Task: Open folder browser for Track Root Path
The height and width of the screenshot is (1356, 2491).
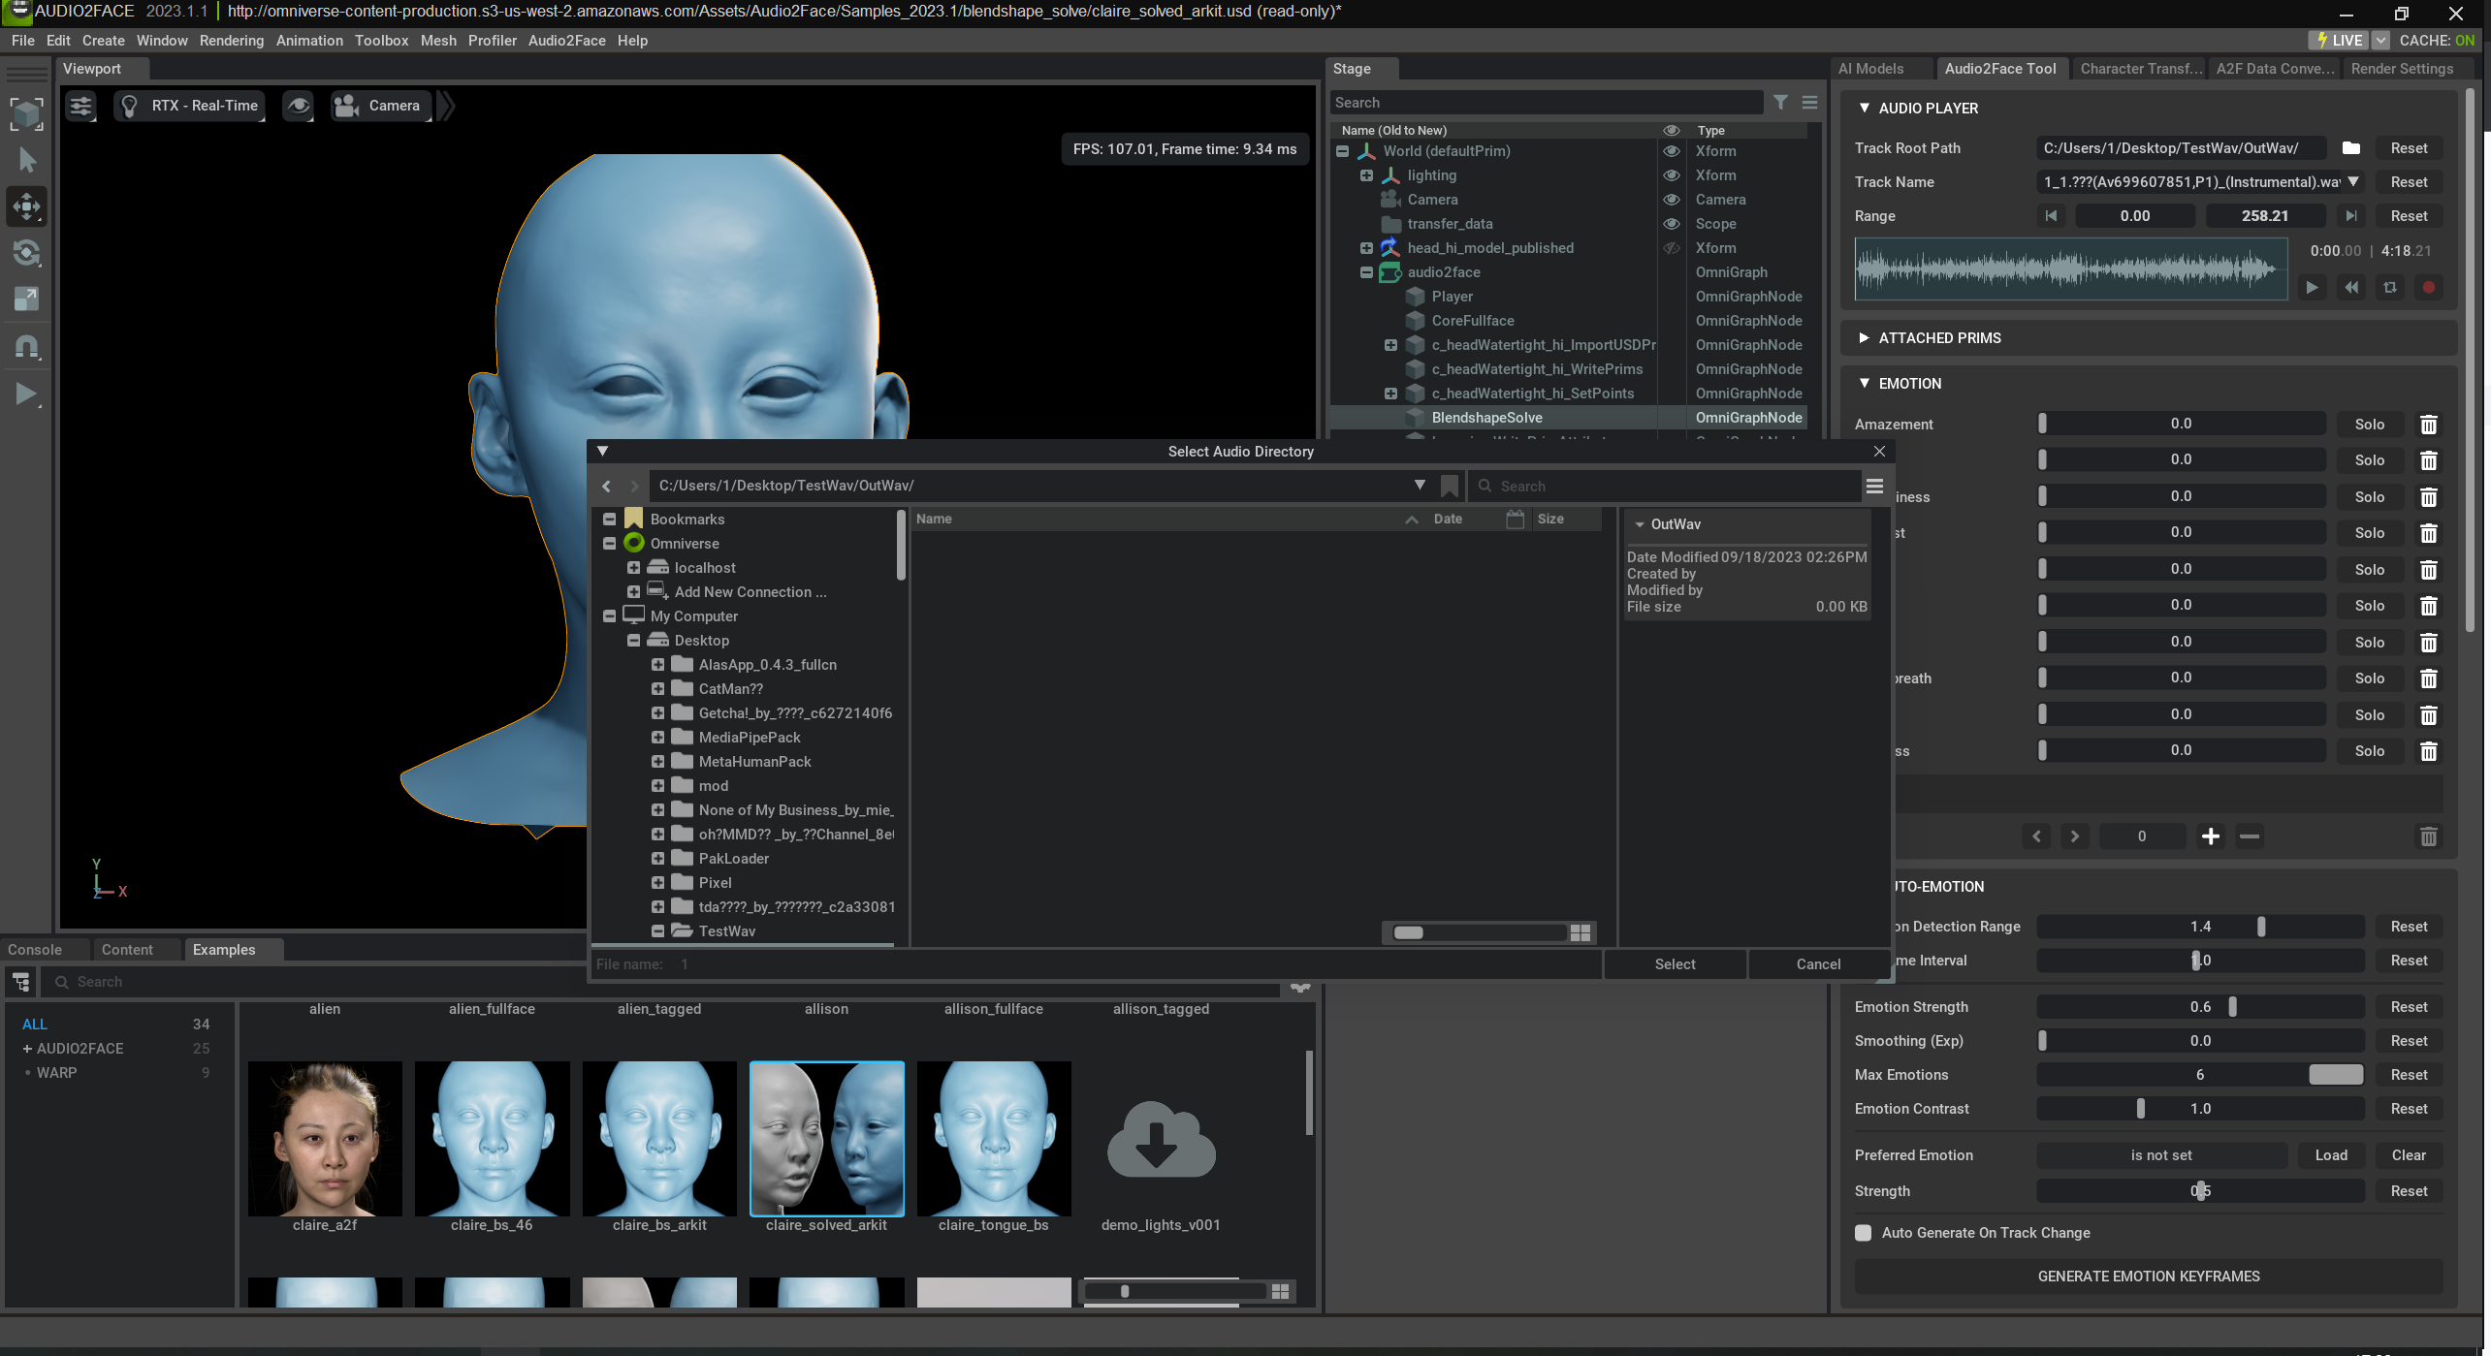Action: point(2350,148)
